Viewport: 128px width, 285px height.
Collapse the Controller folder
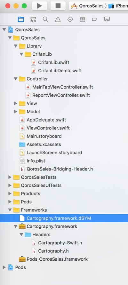click(16, 79)
